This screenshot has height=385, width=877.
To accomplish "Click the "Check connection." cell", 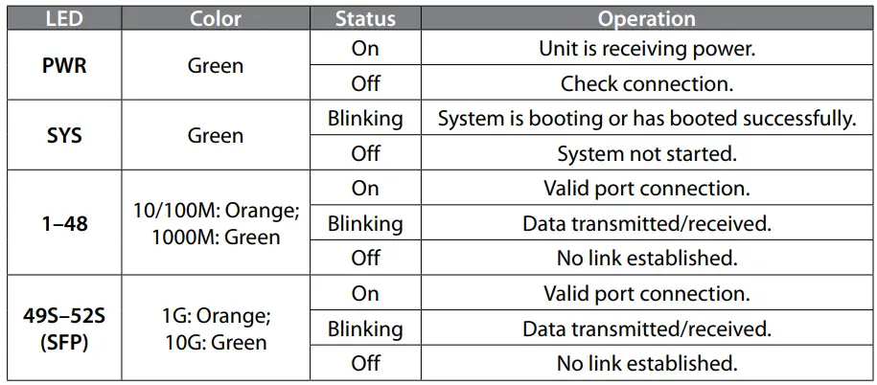I will (x=646, y=83).
